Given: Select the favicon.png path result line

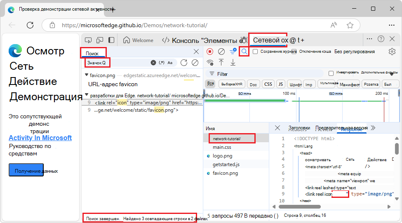Looking at the screenshot, I should point(142,110).
